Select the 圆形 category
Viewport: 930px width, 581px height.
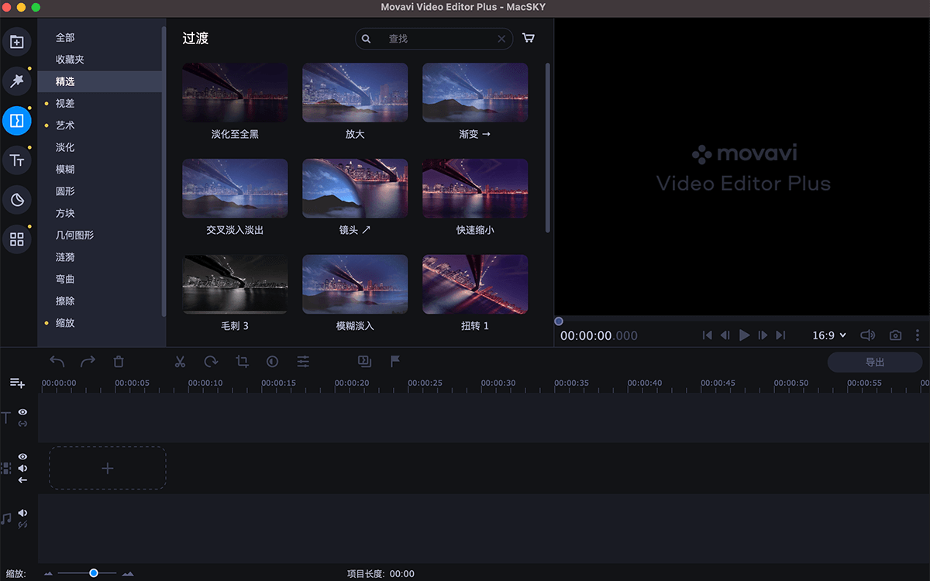65,191
